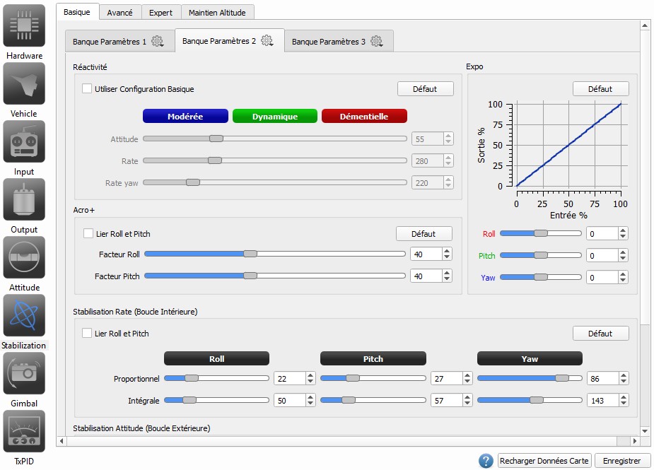This screenshot has height=470, width=654.
Task: Click the Facteur Roll slider handle
Action: tap(250, 254)
